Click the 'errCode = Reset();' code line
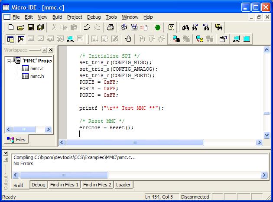The width and height of the screenshot is (273, 202). pyautogui.click(x=106, y=127)
